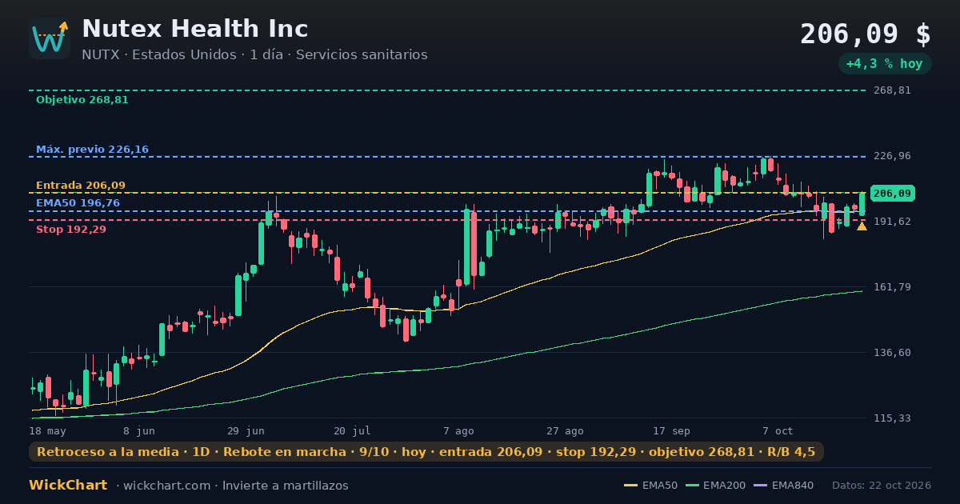Click the Objetivo 268,81 label

click(82, 100)
